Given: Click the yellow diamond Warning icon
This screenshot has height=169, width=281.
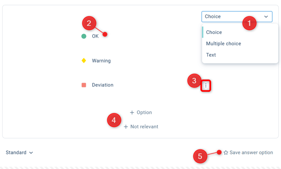Looking at the screenshot, I should pos(84,61).
